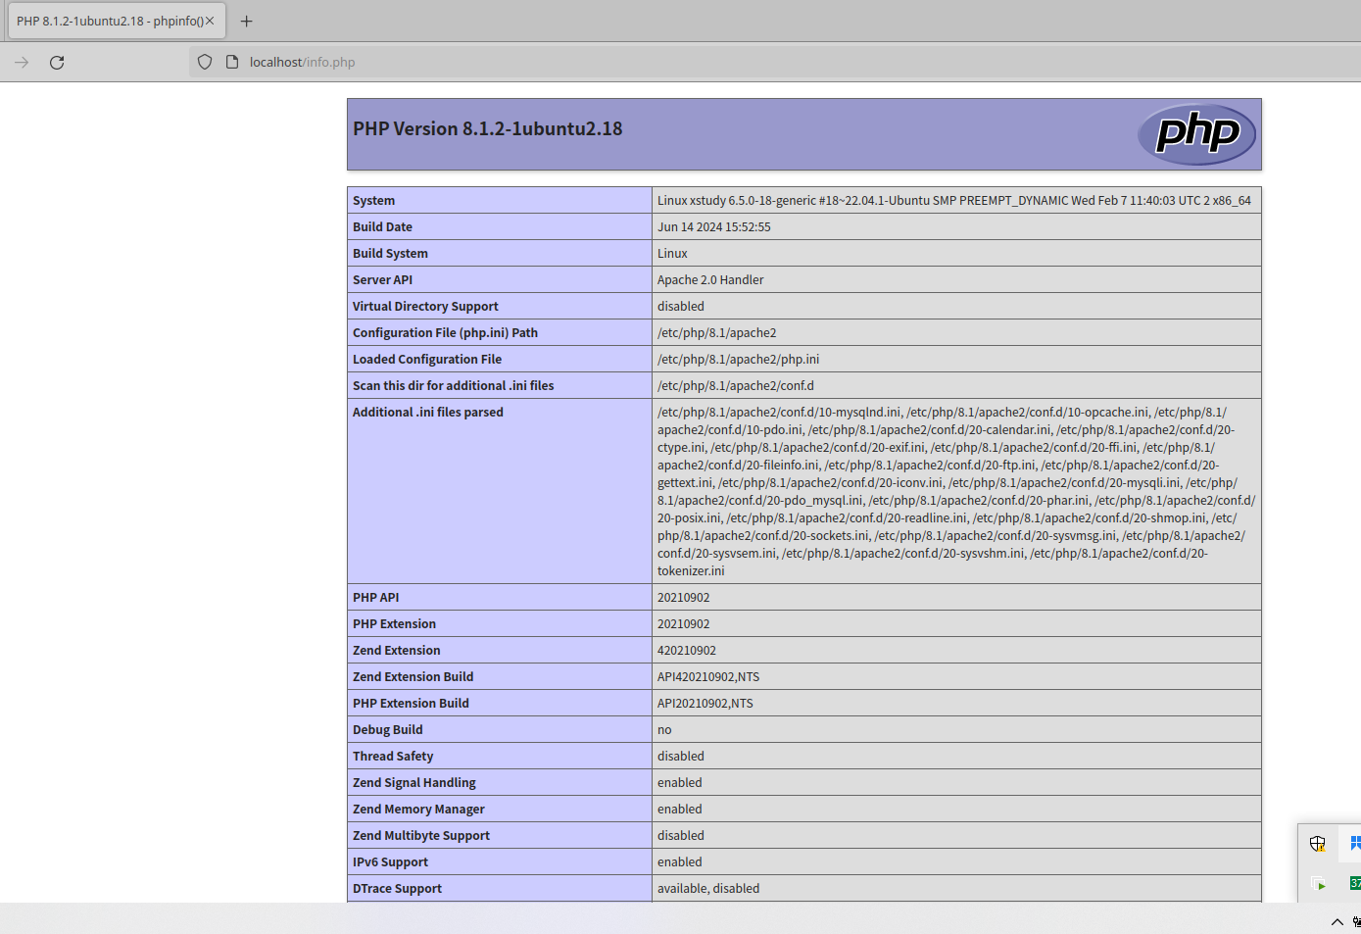Reload the phpinfo page
This screenshot has height=934, width=1361.
(x=57, y=62)
